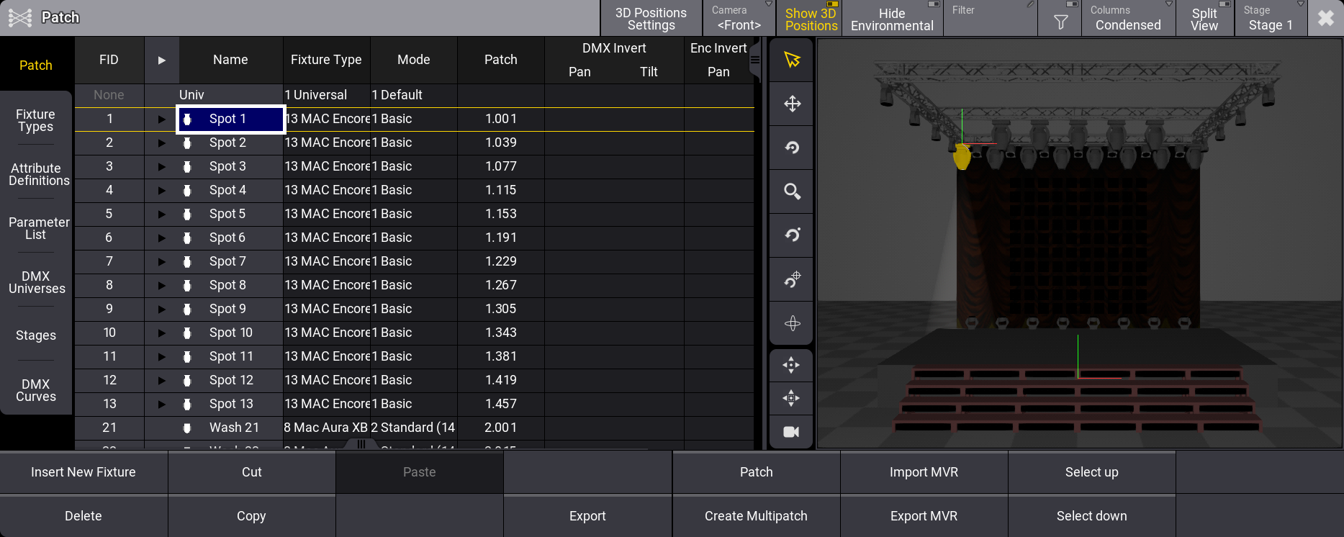
Task: Select the arrow pointer tool
Action: click(792, 60)
